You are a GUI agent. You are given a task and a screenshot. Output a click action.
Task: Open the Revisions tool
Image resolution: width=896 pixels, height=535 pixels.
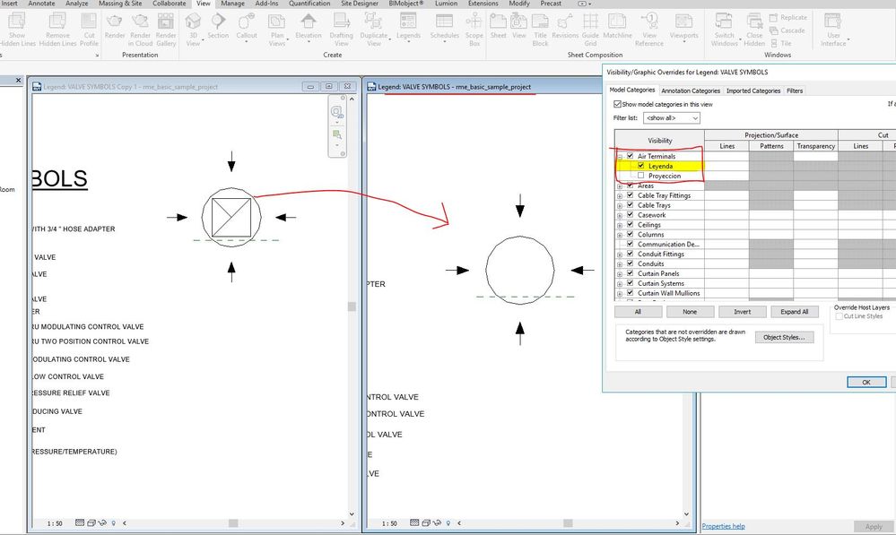(x=565, y=22)
